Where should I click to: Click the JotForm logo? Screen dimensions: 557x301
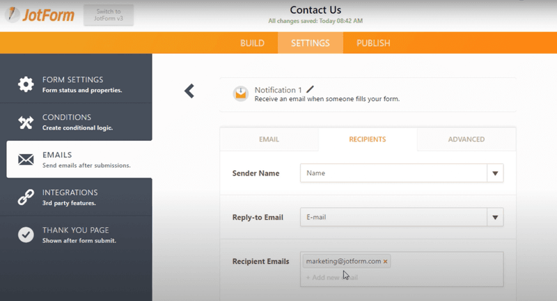tap(40, 15)
